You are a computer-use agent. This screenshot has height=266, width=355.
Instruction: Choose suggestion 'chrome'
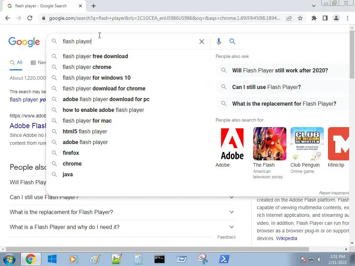(x=130, y=164)
